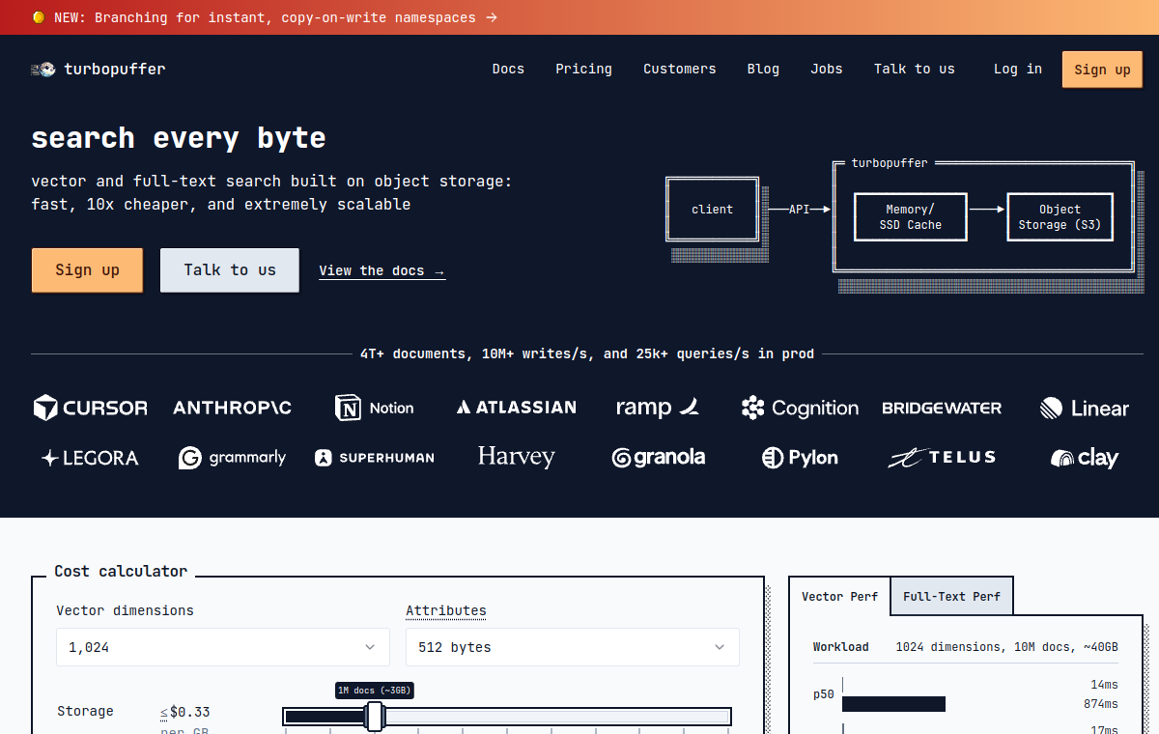Viewport: 1159px width, 734px height.
Task: Click the Cursor logo
Action: click(91, 408)
